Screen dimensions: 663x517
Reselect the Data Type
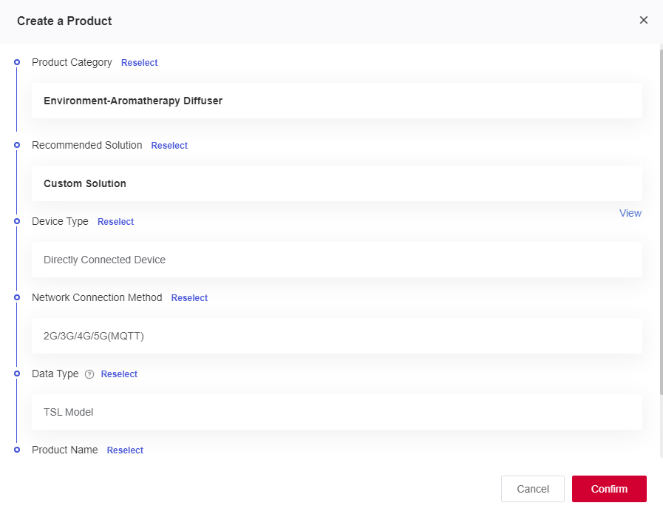(x=119, y=374)
